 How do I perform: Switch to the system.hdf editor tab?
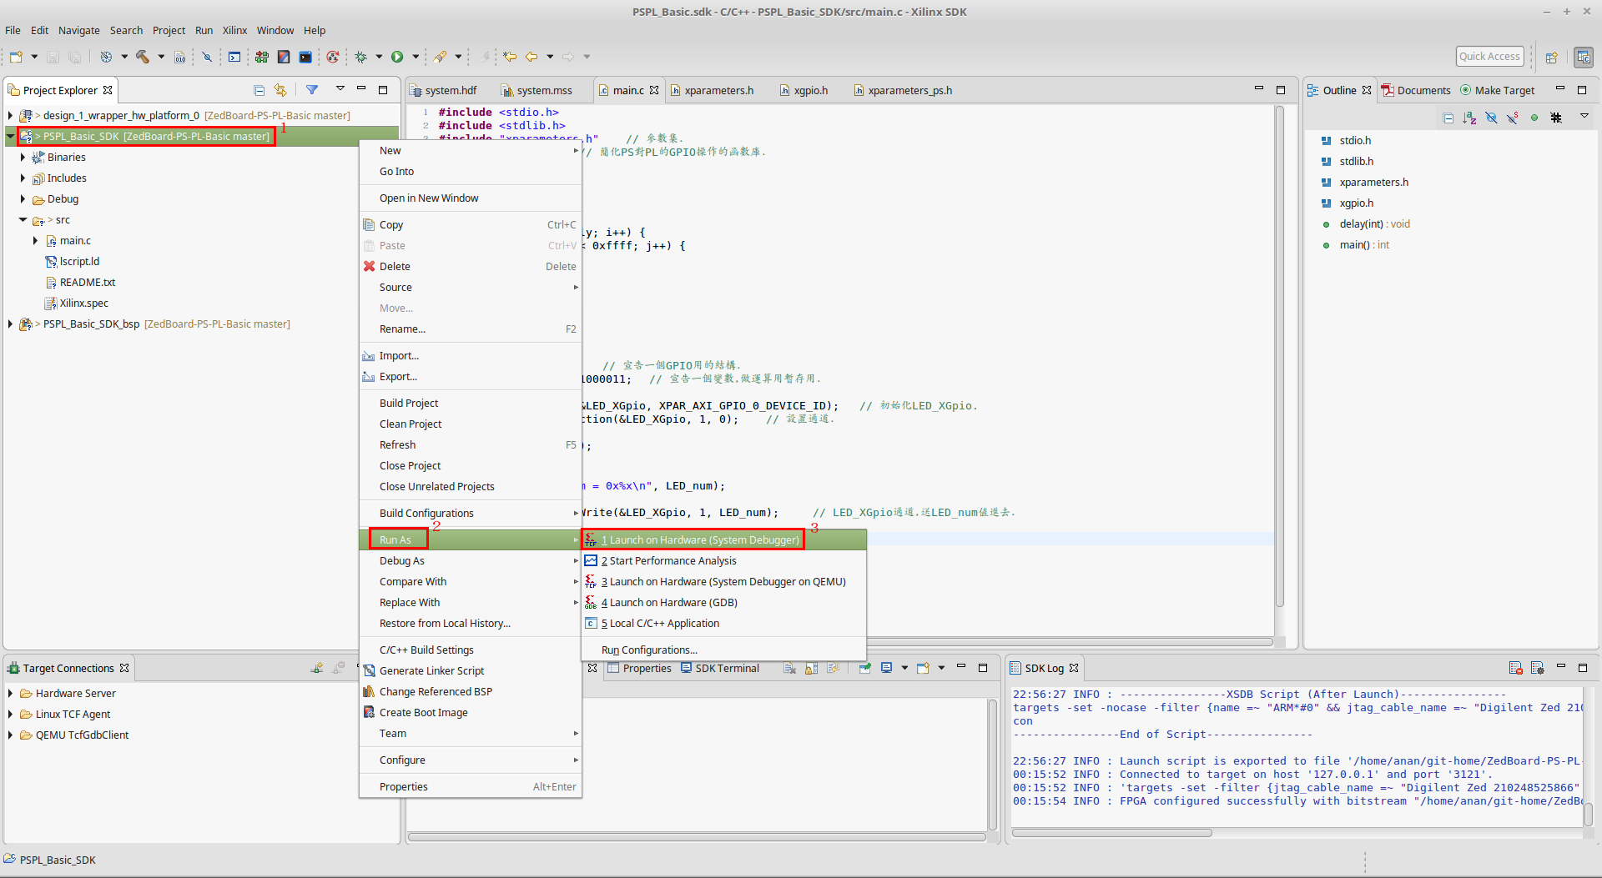(443, 90)
